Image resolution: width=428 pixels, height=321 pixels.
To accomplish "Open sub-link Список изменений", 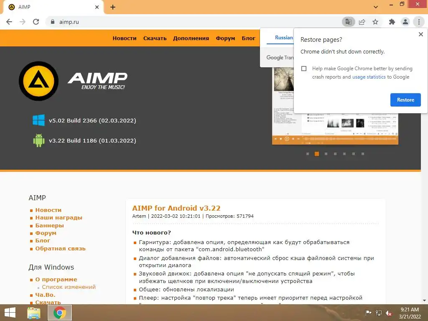I will pos(69,287).
